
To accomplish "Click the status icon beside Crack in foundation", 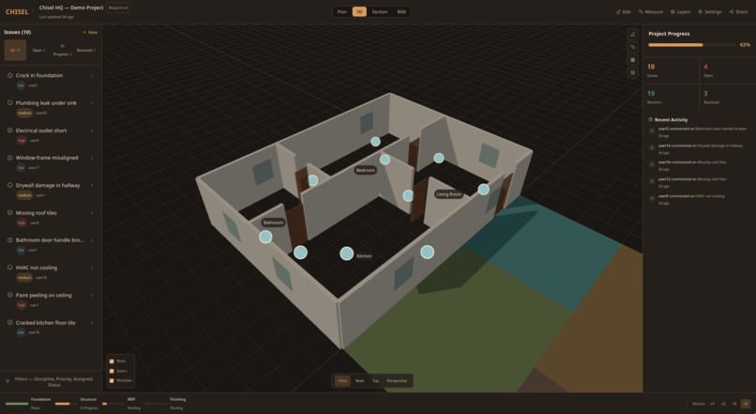I will [9, 75].
